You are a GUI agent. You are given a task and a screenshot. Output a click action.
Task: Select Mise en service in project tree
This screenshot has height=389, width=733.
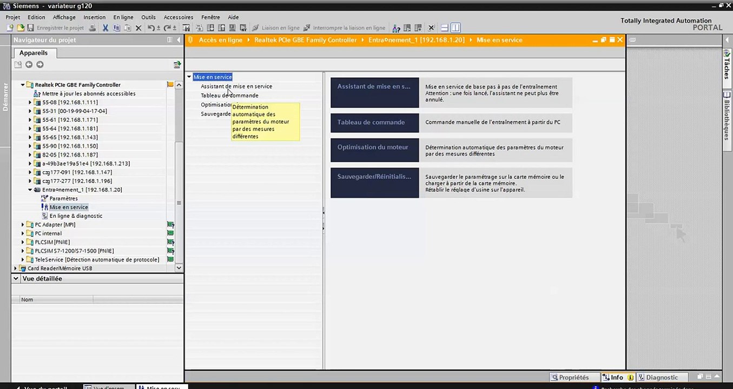coord(69,207)
